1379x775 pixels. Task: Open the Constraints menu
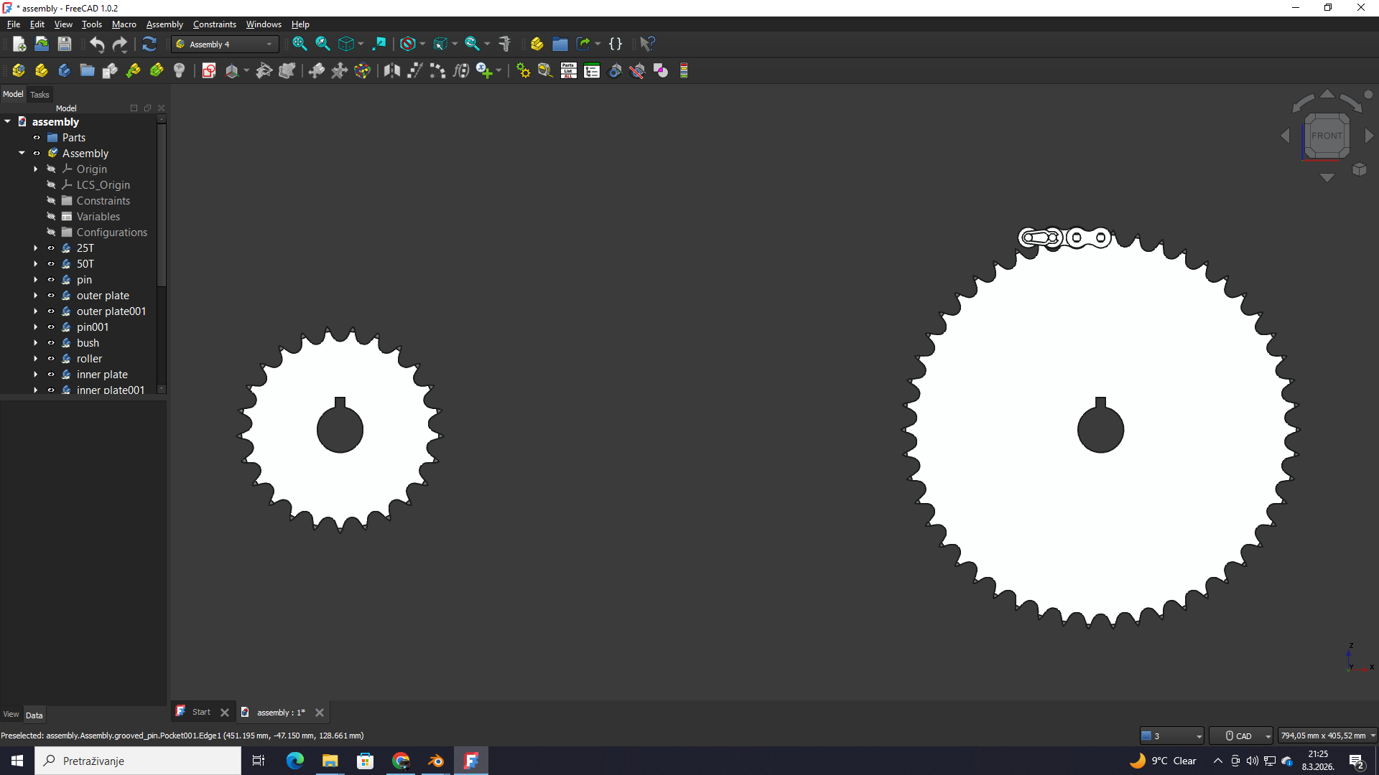coord(214,24)
